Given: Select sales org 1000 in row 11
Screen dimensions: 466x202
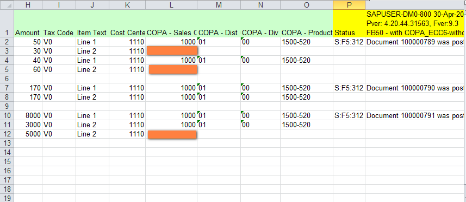Looking at the screenshot, I should (x=171, y=125).
